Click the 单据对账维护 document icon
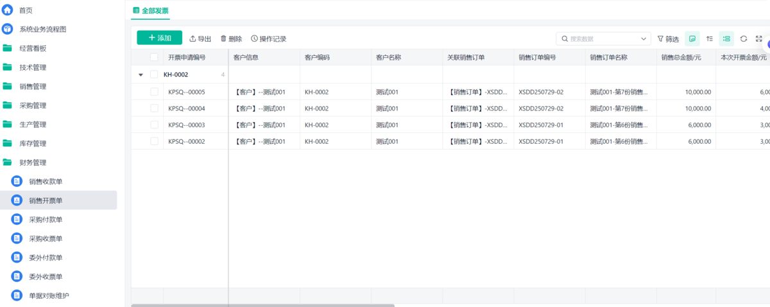Screen dimensions: 770x307 click(17, 295)
